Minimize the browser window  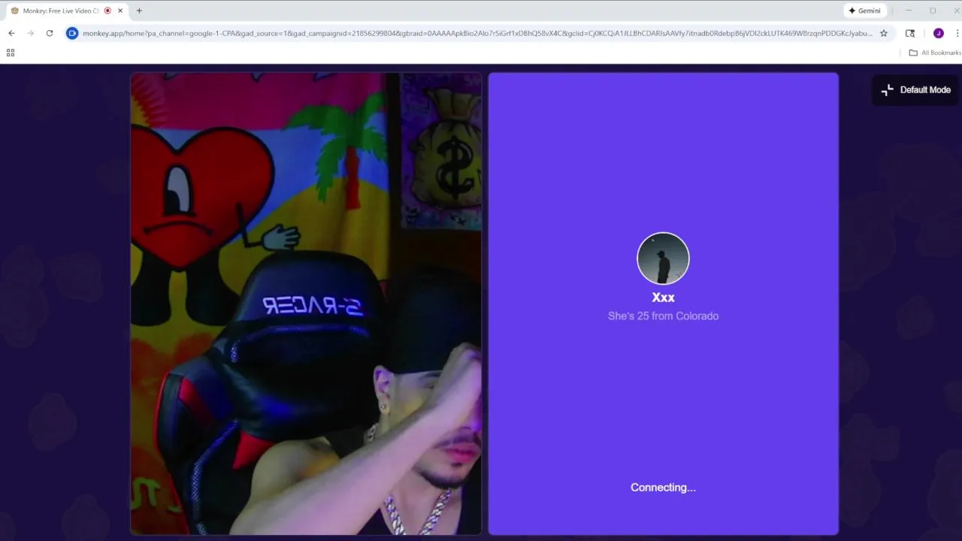908,11
